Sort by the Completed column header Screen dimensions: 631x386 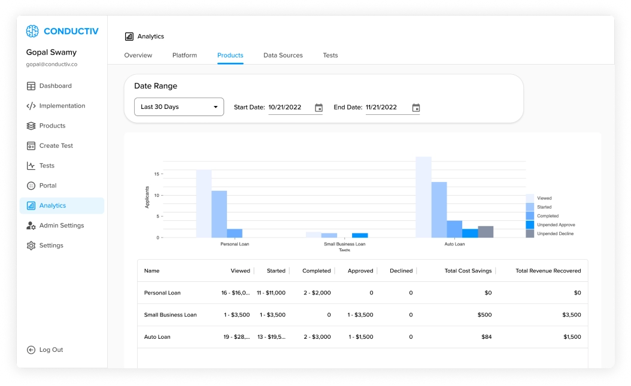click(x=317, y=271)
